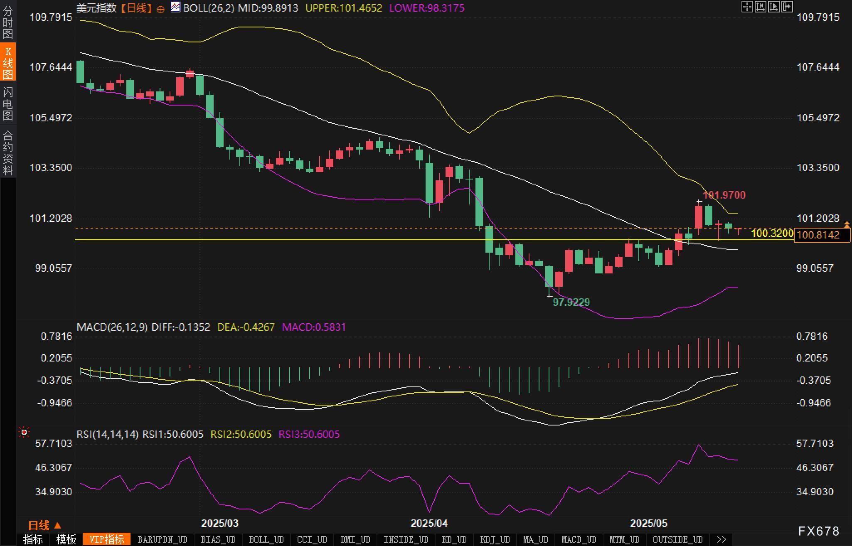
Task: Click the second chart layout icon
Action: coord(760,7)
